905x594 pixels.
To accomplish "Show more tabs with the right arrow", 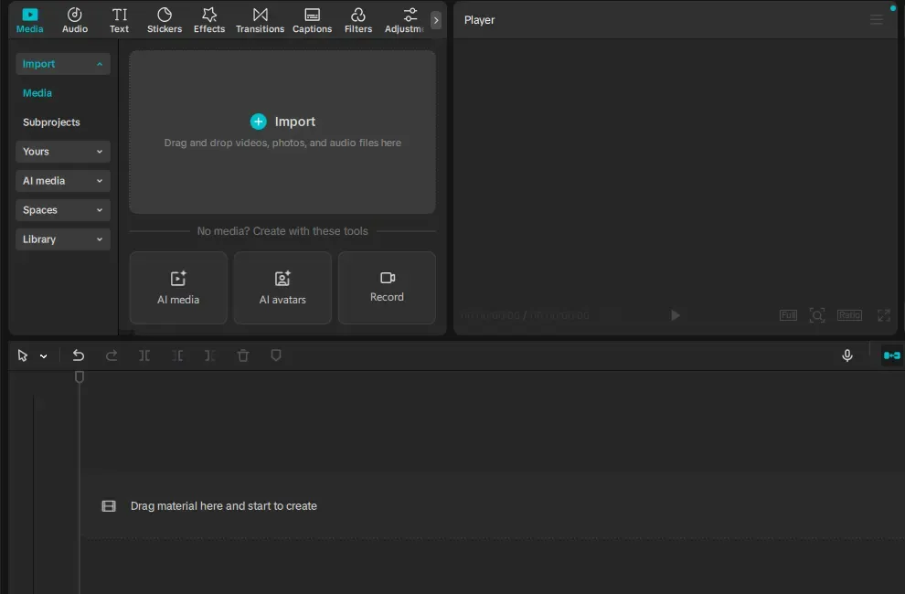I will (436, 20).
